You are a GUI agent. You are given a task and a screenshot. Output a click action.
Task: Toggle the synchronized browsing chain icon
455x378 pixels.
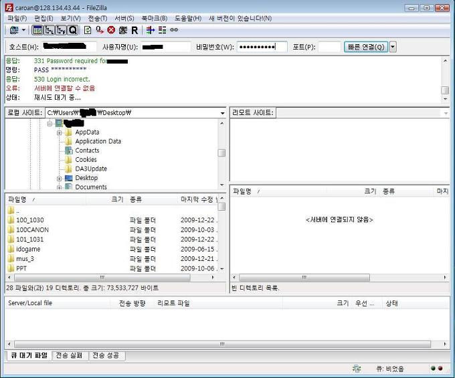coord(174,30)
